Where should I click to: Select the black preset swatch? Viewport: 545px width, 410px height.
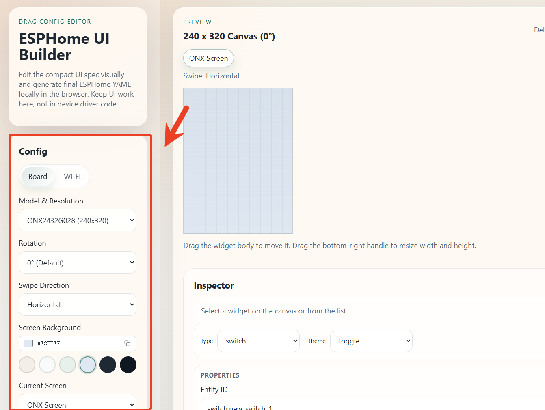[128, 365]
